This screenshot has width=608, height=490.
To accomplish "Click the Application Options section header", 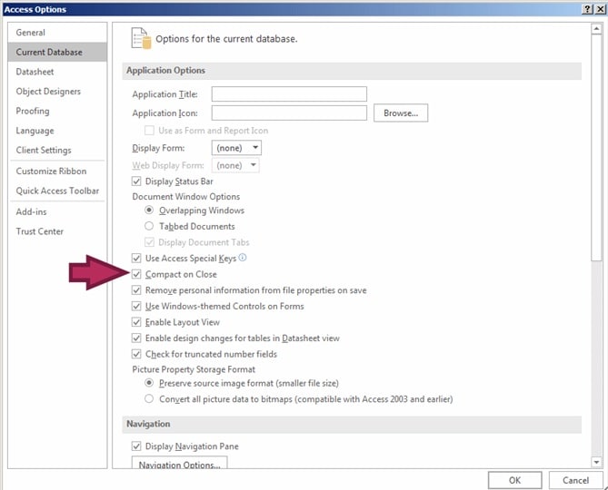I will [352, 71].
